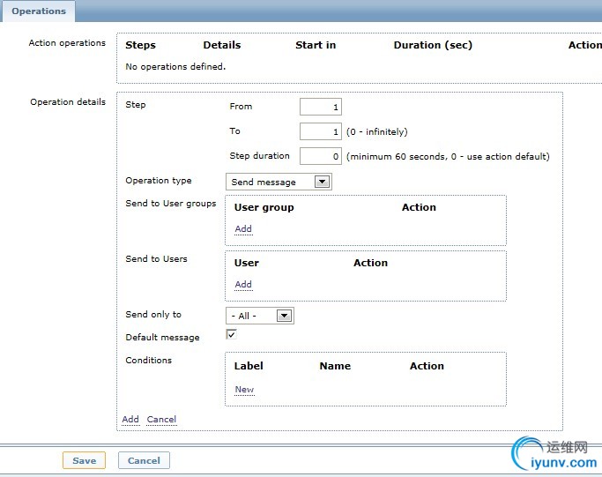Viewport: 602px width, 477px height.
Task: Open the Operations tab
Action: tap(39, 11)
